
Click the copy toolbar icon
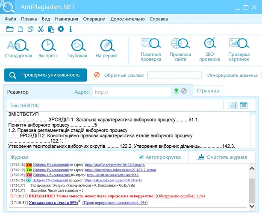pyautogui.click(x=30, y=29)
